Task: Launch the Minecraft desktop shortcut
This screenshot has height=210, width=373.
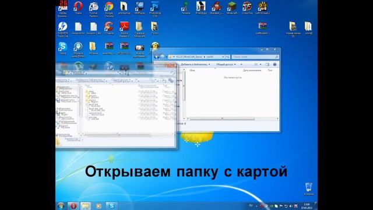Action: point(232,8)
